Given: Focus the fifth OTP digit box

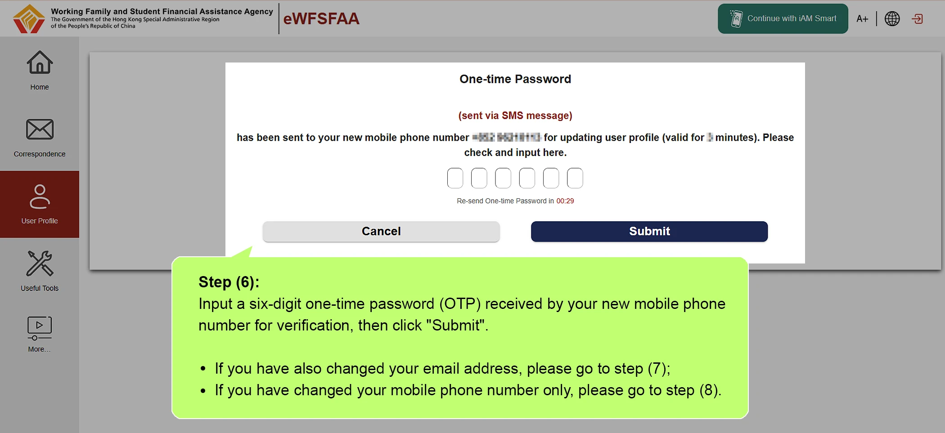Looking at the screenshot, I should pyautogui.click(x=551, y=178).
